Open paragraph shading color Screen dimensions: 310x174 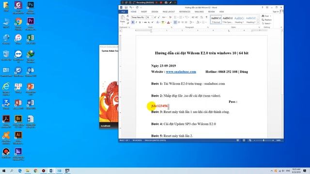click(x=198, y=22)
